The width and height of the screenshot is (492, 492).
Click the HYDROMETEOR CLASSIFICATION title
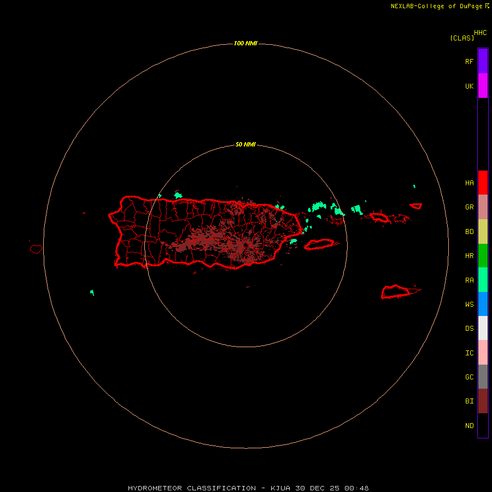[192, 488]
